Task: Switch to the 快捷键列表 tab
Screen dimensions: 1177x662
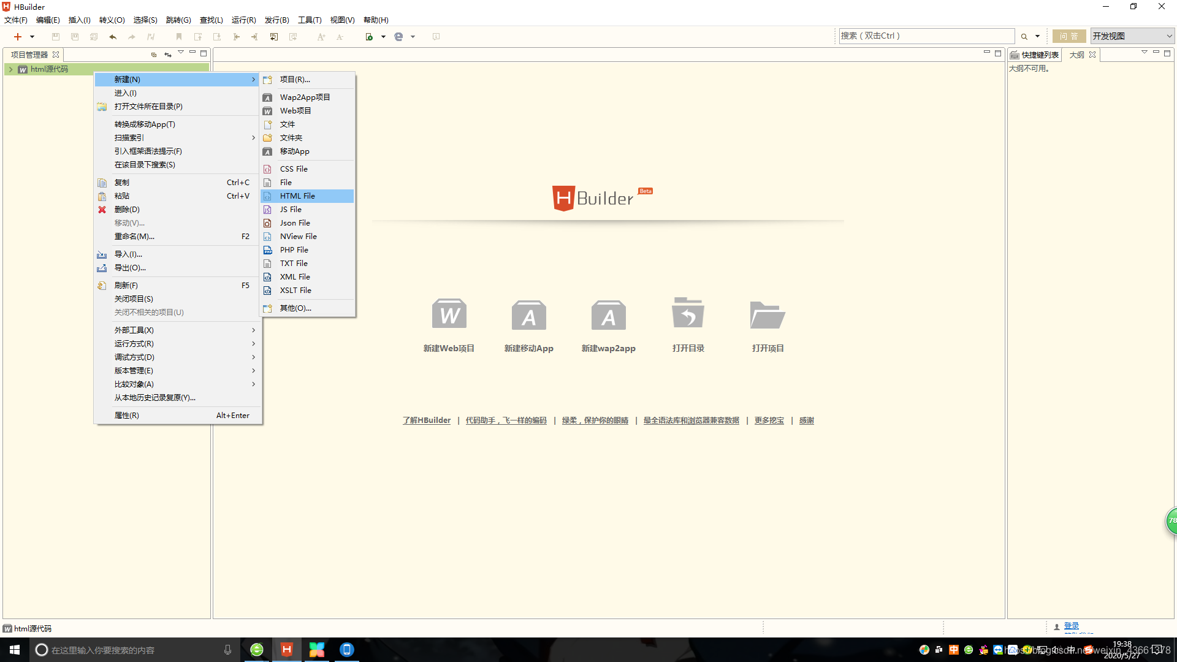Action: click(x=1039, y=55)
